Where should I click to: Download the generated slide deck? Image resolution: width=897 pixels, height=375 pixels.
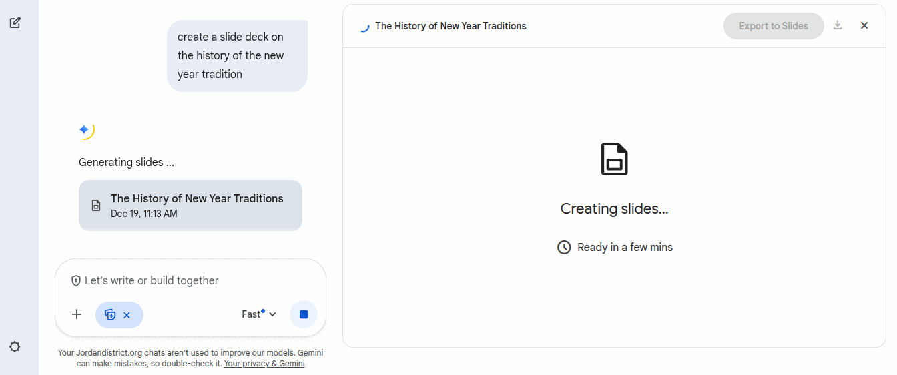[x=838, y=25]
